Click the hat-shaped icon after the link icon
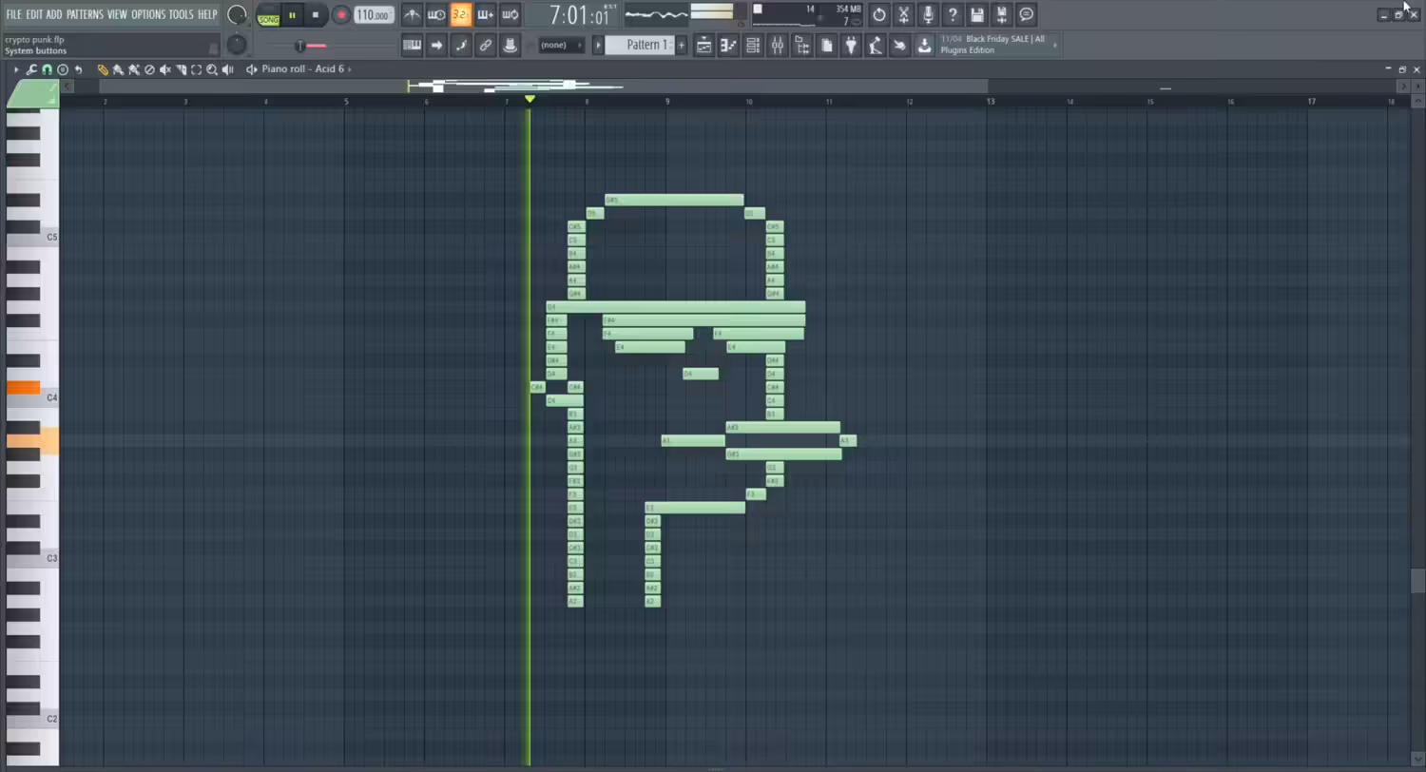 (x=511, y=45)
